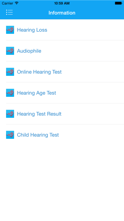This screenshot has height=221, width=124.
Task: Tap the empty row area right of Audiophile
Action: click(83, 51)
